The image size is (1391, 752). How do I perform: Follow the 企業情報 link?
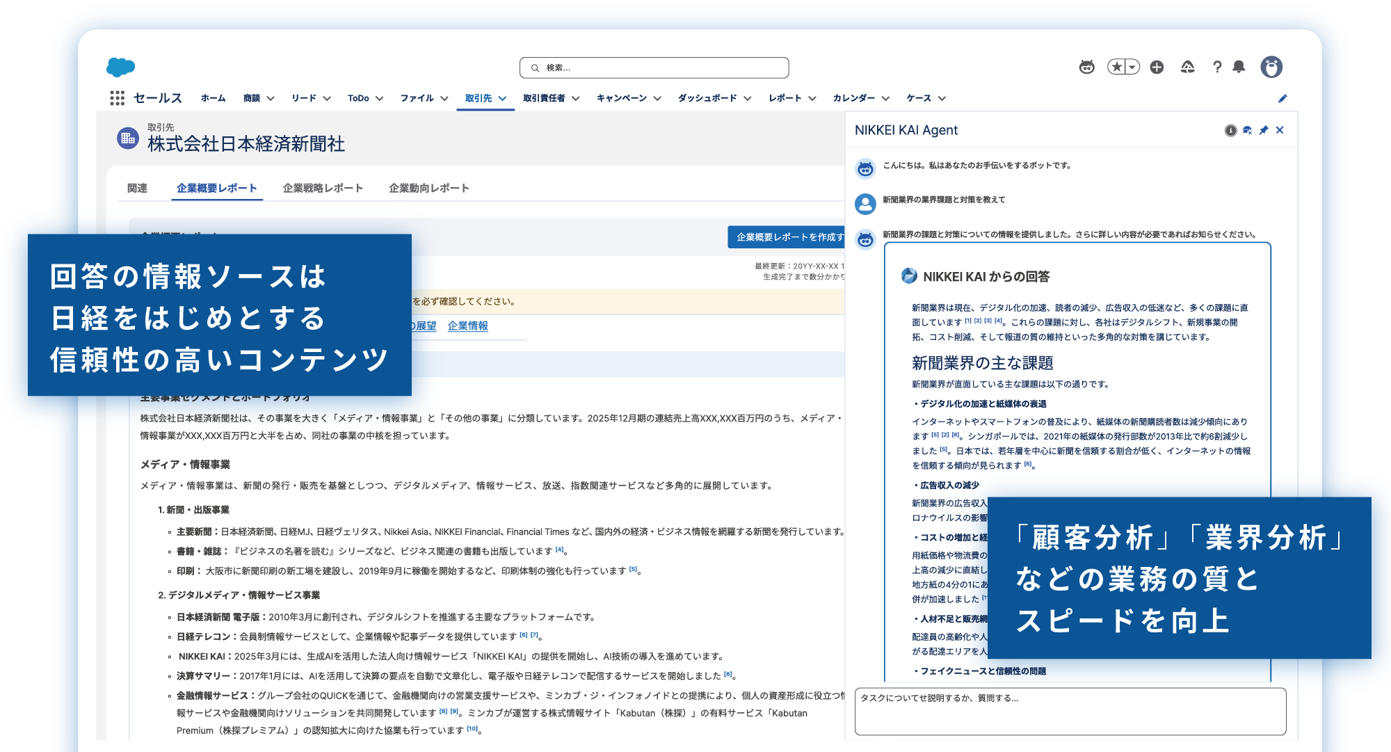click(x=468, y=326)
